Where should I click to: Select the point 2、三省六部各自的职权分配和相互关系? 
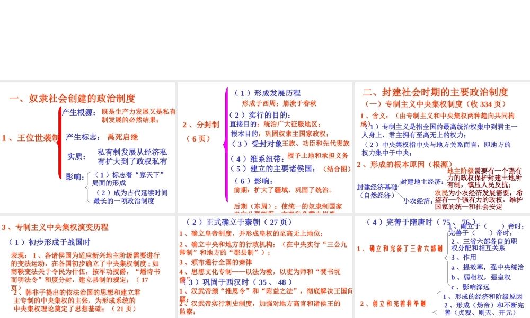point(484,245)
